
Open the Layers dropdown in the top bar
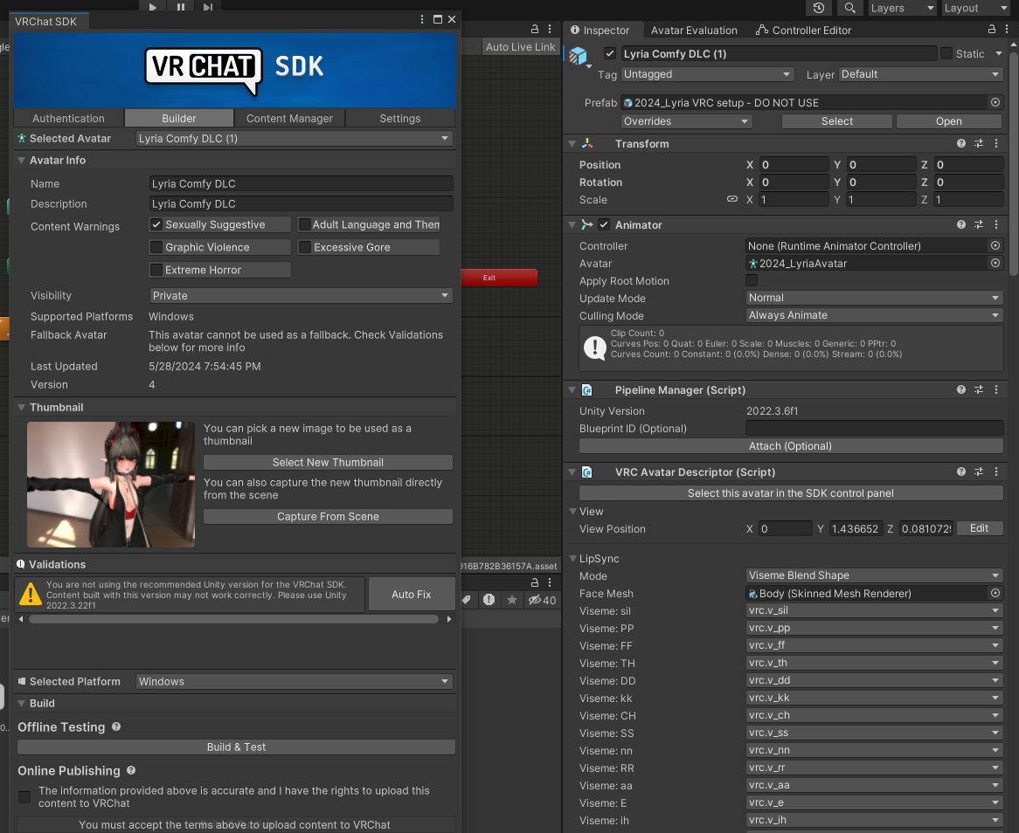(x=902, y=8)
